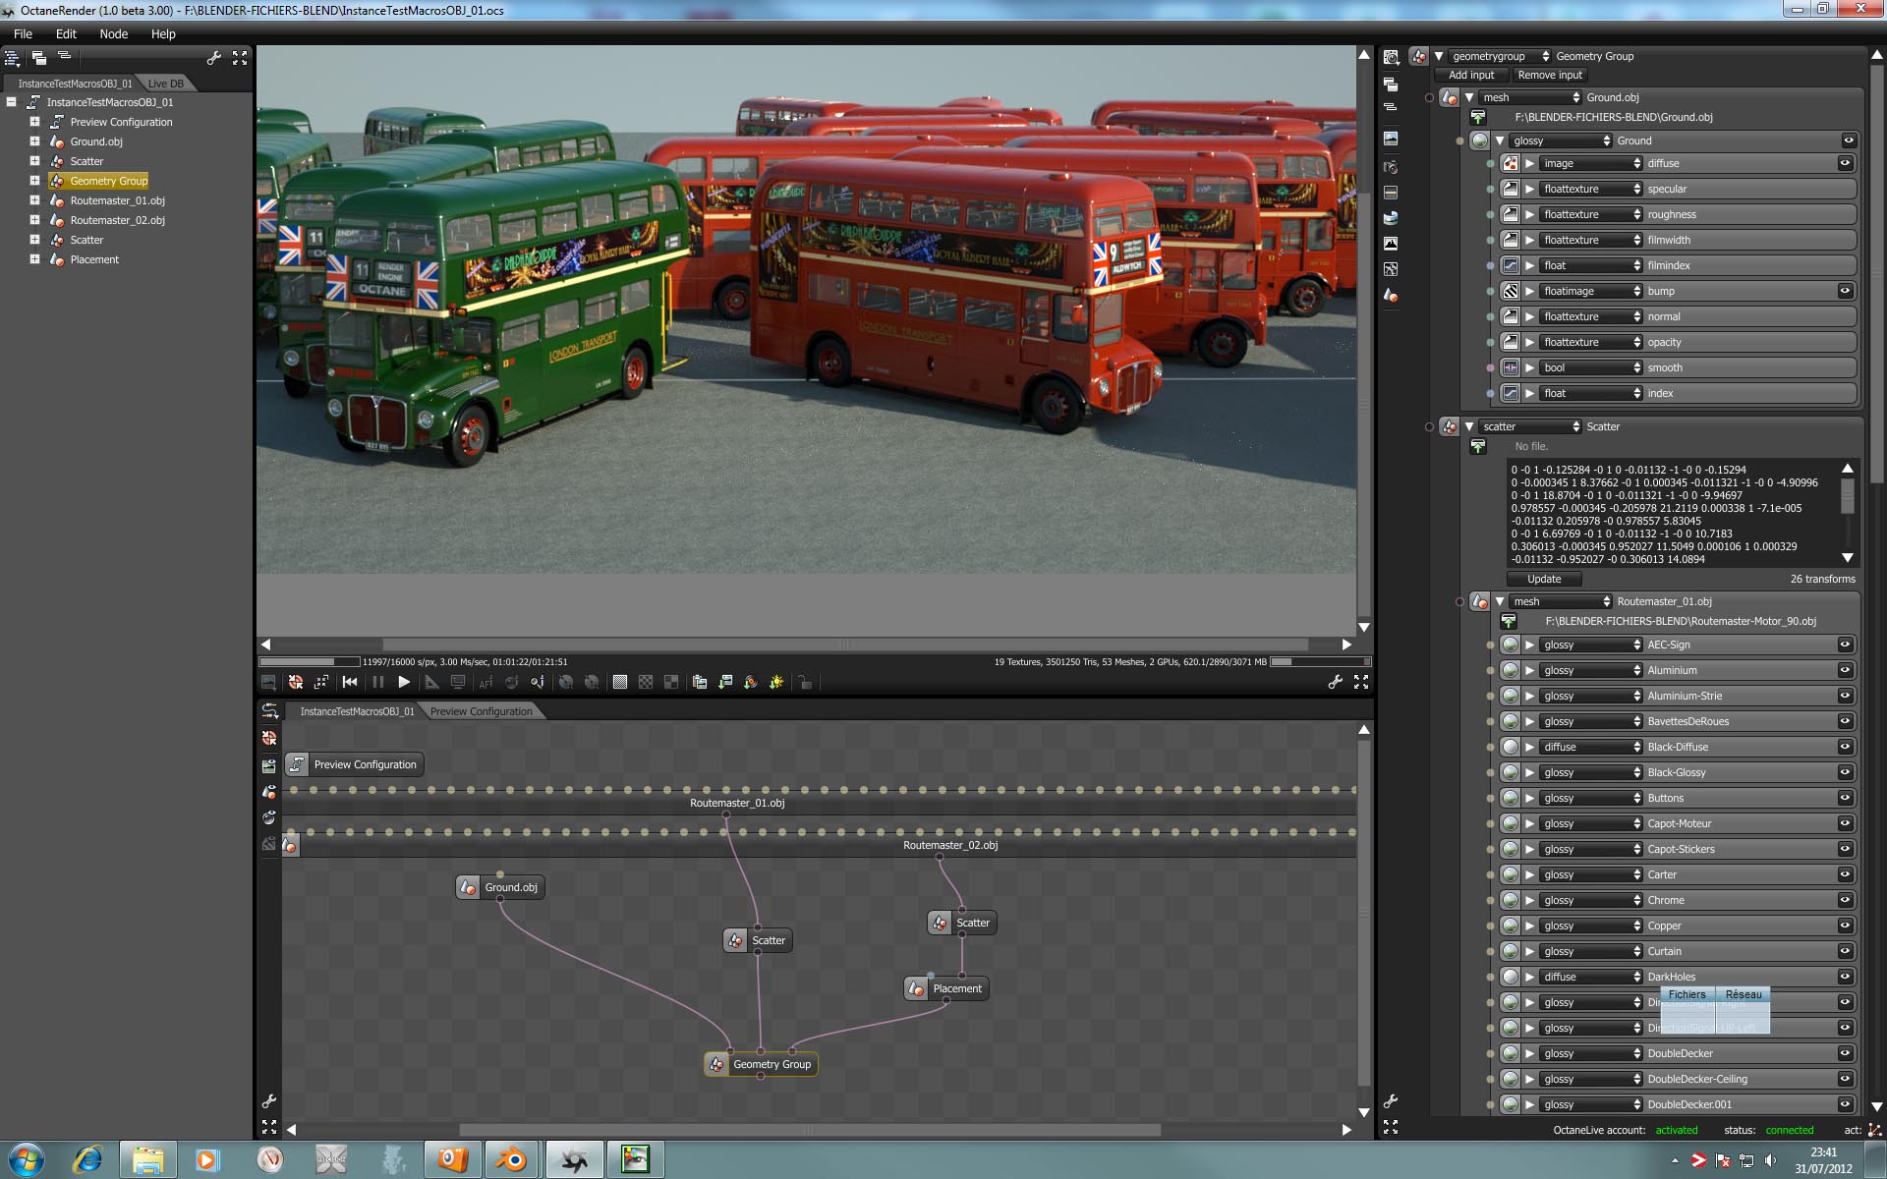Open Blender from the Windows taskbar
Screen dimensions: 1887x1179
coord(511,1159)
